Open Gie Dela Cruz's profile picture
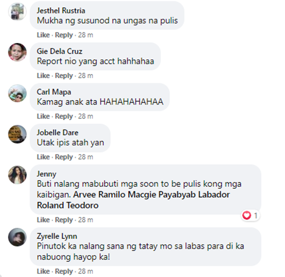This screenshot has width=285, height=277. tap(17, 52)
